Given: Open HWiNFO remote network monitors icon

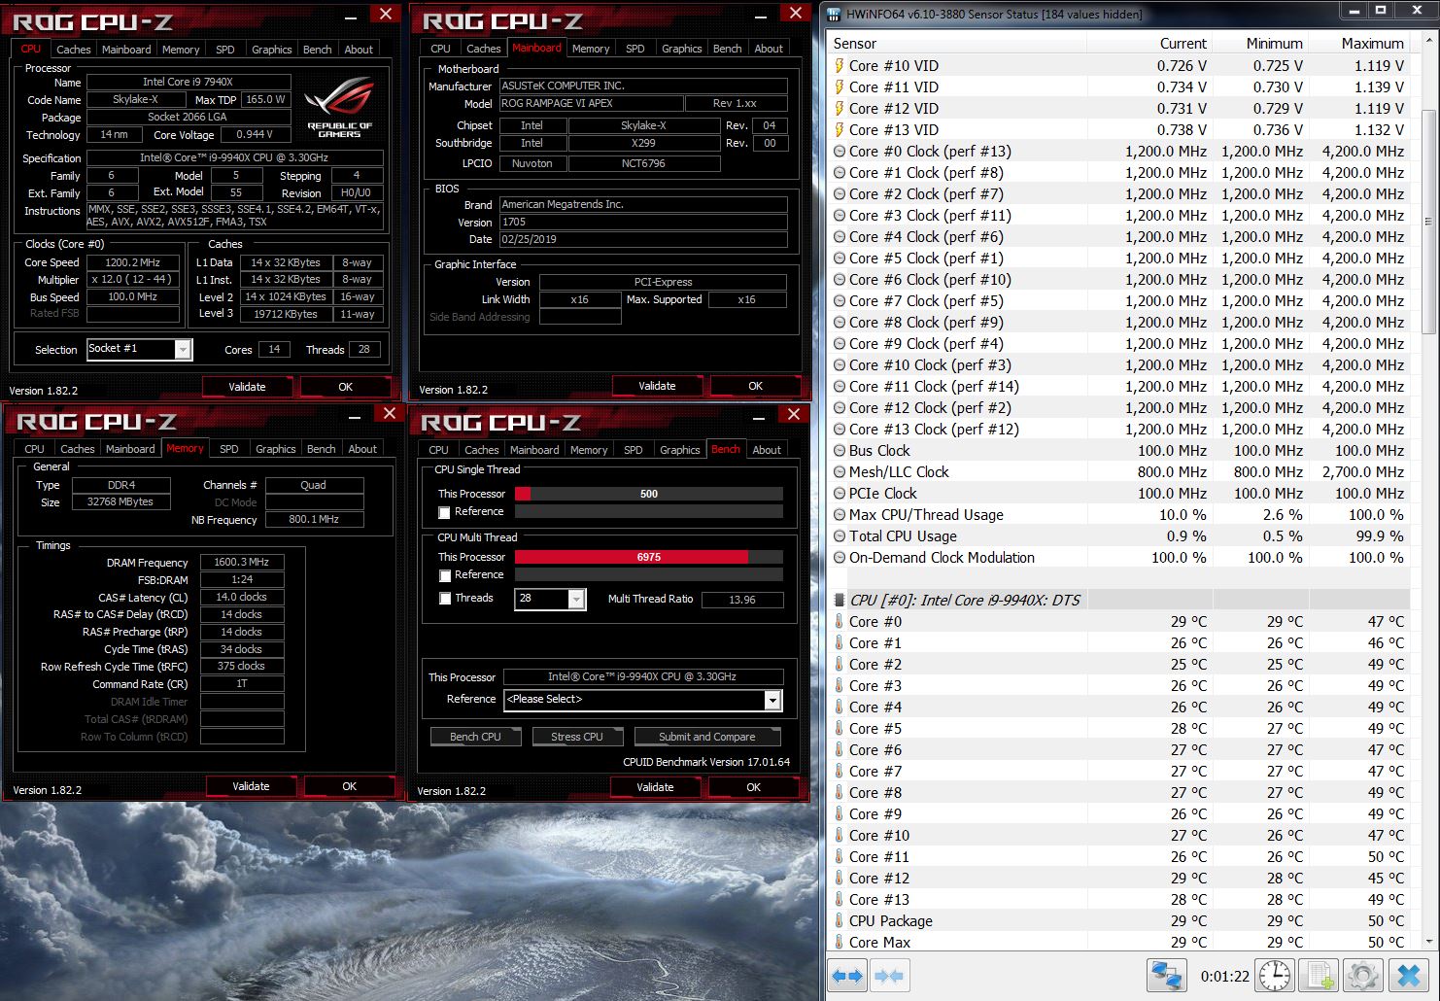Looking at the screenshot, I should click(1166, 976).
